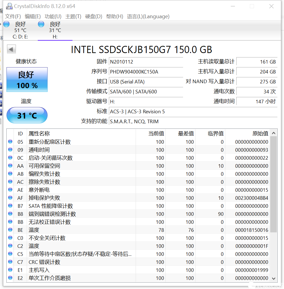Click the 属性名称 column header
The width and height of the screenshot is (284, 289).
pos(81,133)
